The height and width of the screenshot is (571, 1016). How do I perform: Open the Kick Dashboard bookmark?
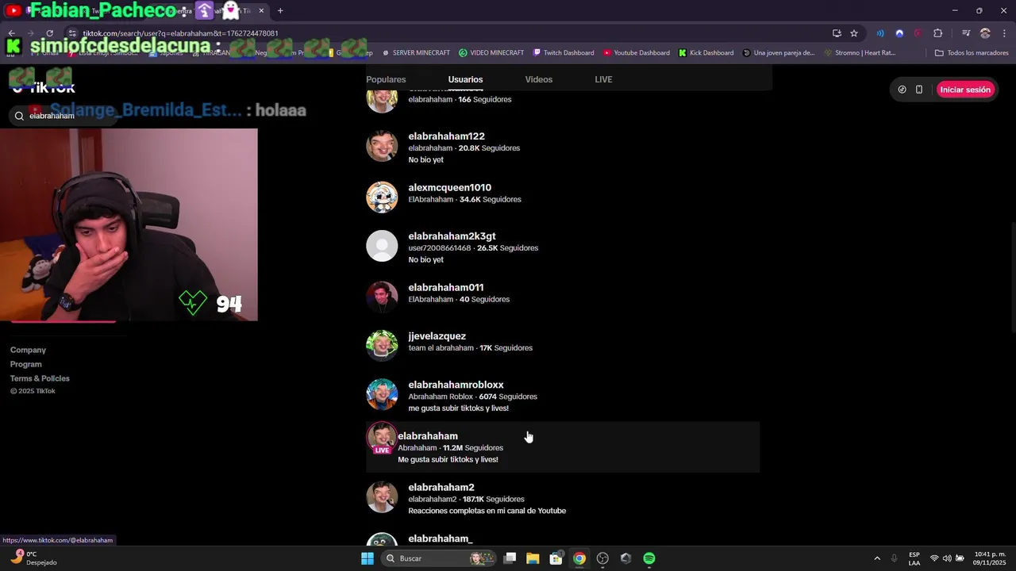click(x=706, y=53)
